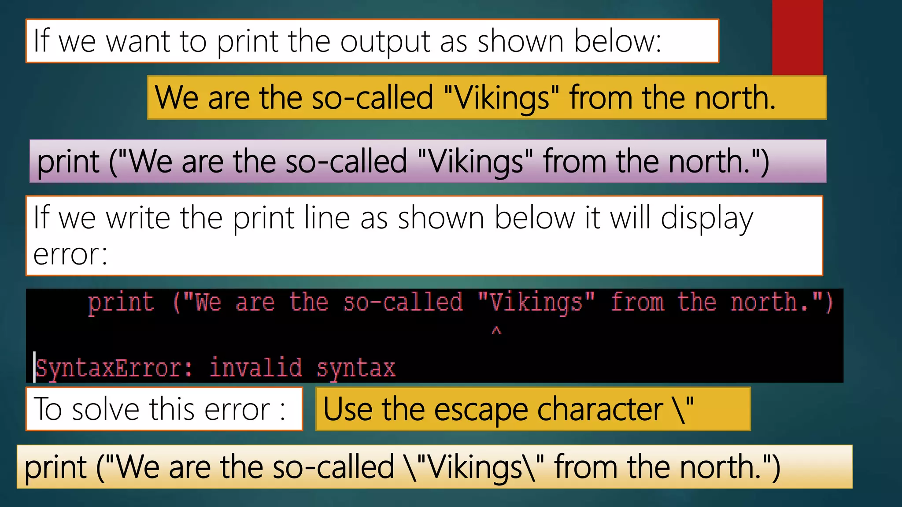Click the yellow Vikings output text box
902x507 pixels.
click(487, 97)
